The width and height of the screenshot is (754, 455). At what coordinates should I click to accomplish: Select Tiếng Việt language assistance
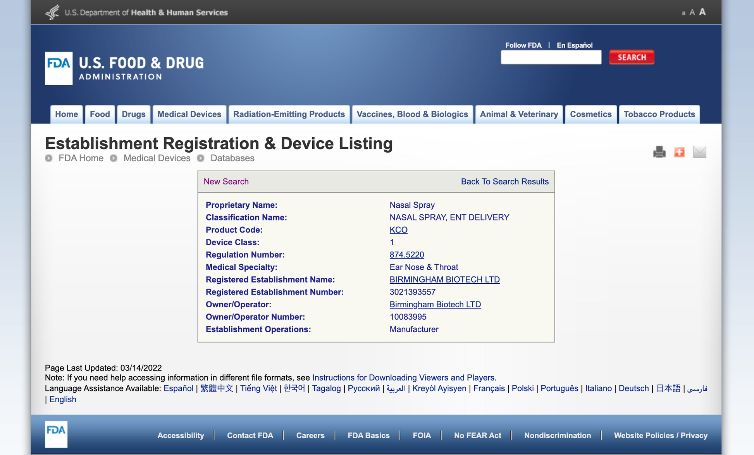258,388
